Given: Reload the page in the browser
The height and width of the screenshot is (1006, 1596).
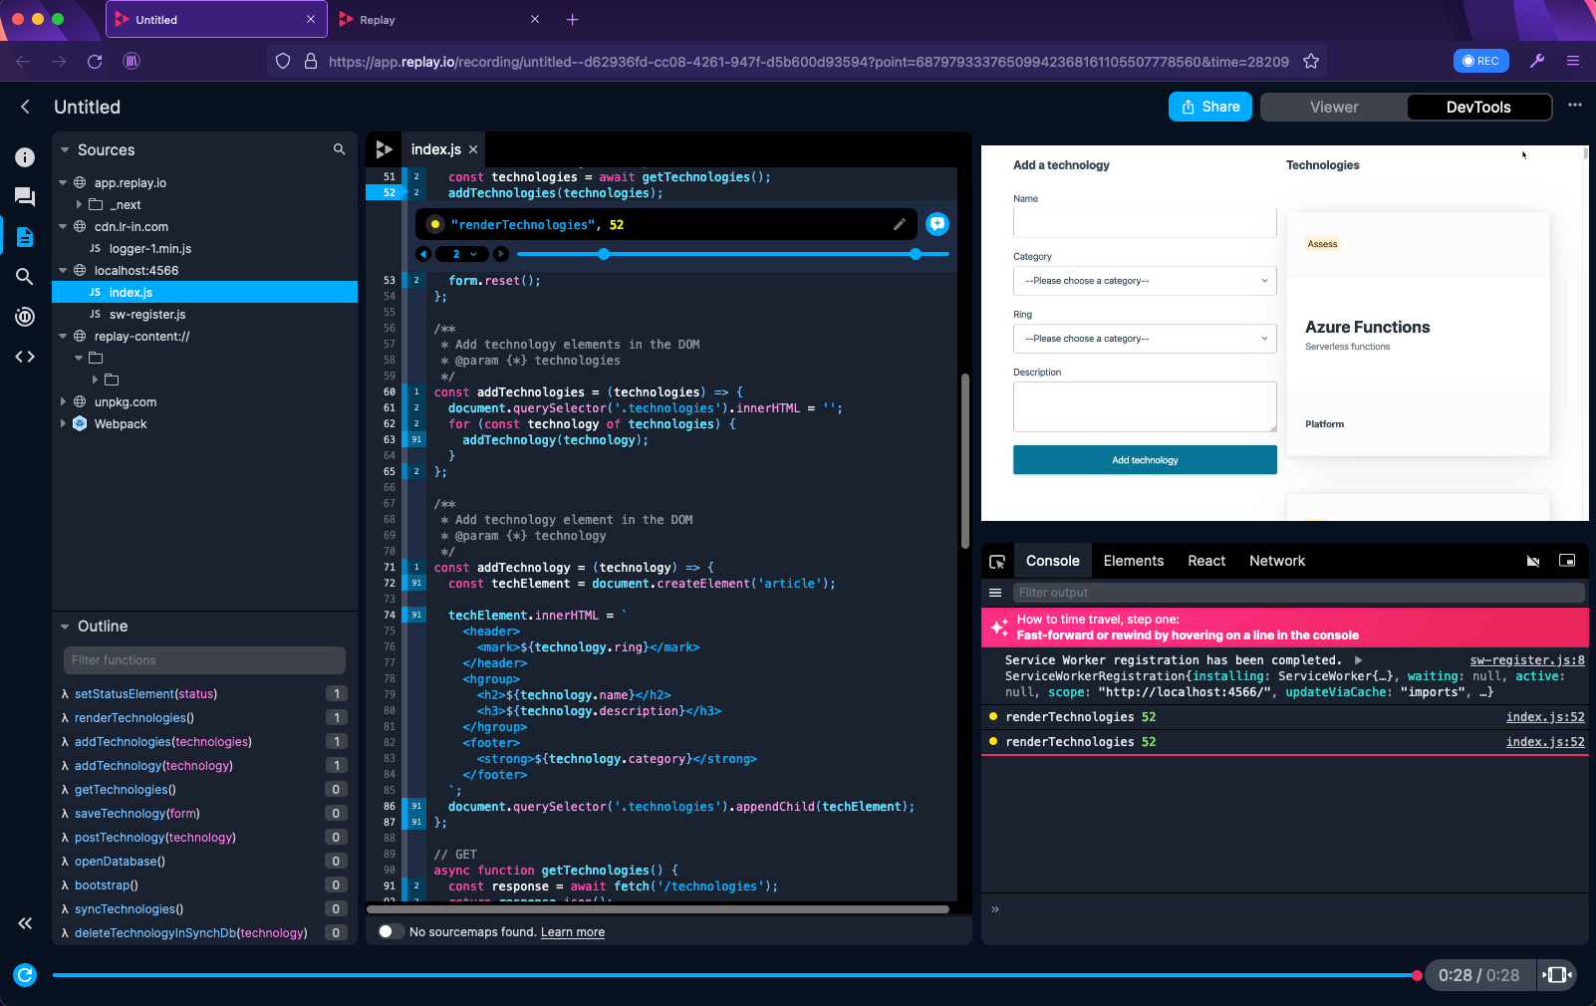Looking at the screenshot, I should (x=95, y=61).
